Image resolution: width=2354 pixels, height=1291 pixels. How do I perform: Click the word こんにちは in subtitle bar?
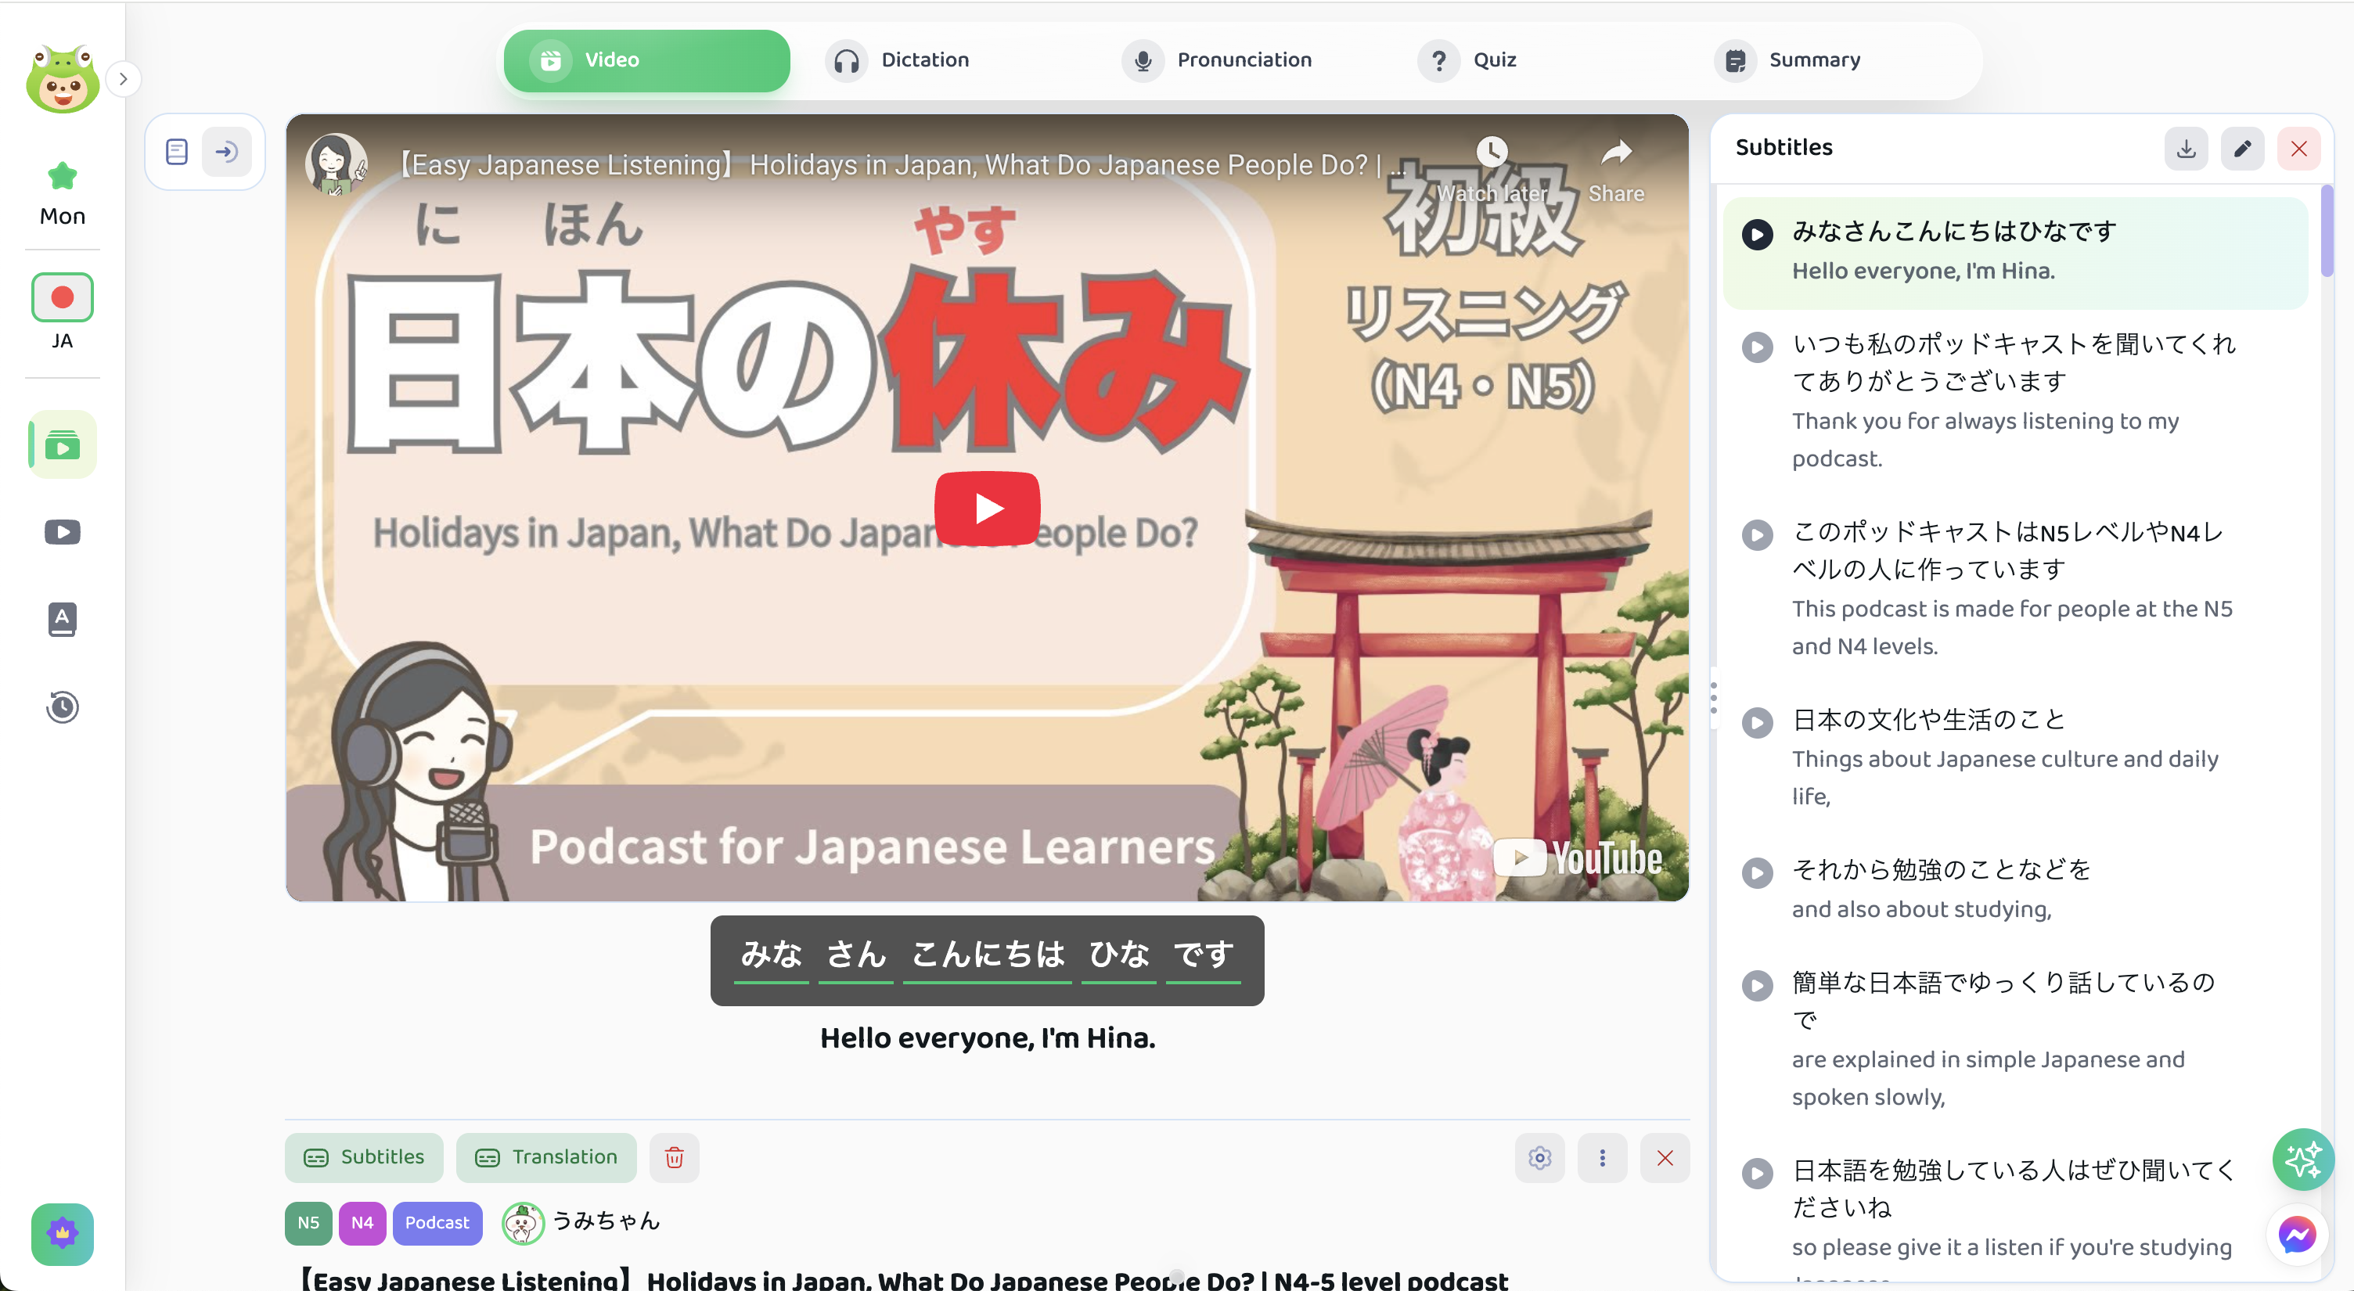point(987,955)
